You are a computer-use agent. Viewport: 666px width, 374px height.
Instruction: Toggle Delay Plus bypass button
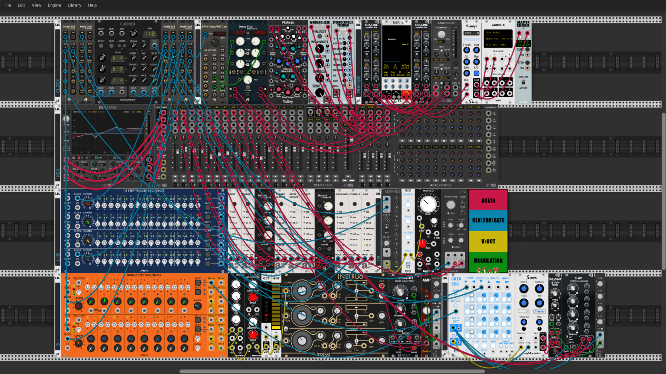248,87
